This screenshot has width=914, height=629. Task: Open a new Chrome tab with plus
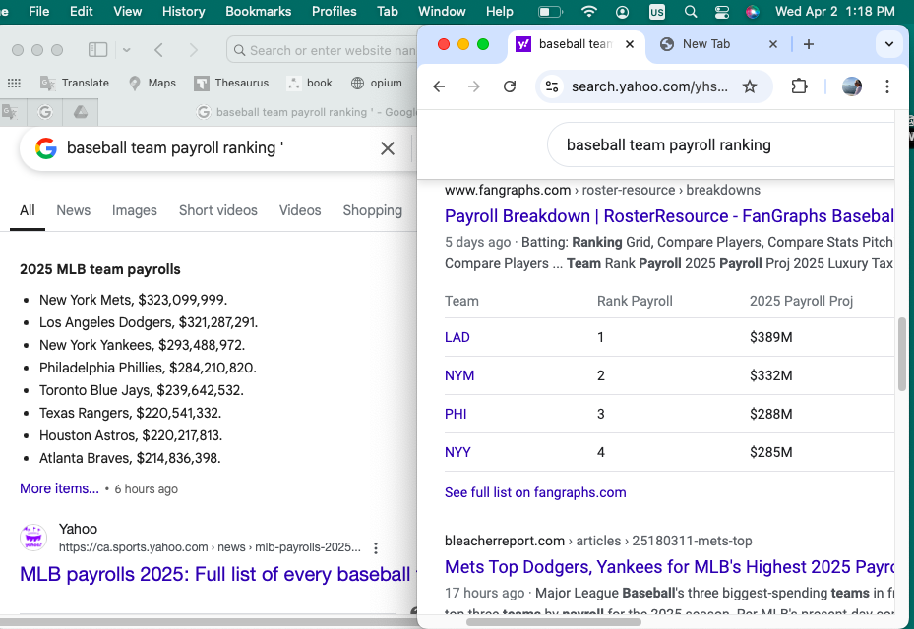808,44
